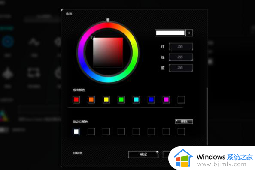Choose the eighth custom color slot
The image size is (255, 170).
181,131
